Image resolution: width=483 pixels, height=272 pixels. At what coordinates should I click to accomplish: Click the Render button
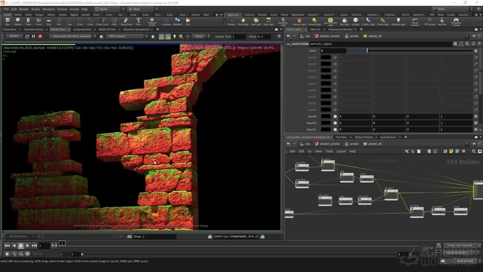click(15, 36)
